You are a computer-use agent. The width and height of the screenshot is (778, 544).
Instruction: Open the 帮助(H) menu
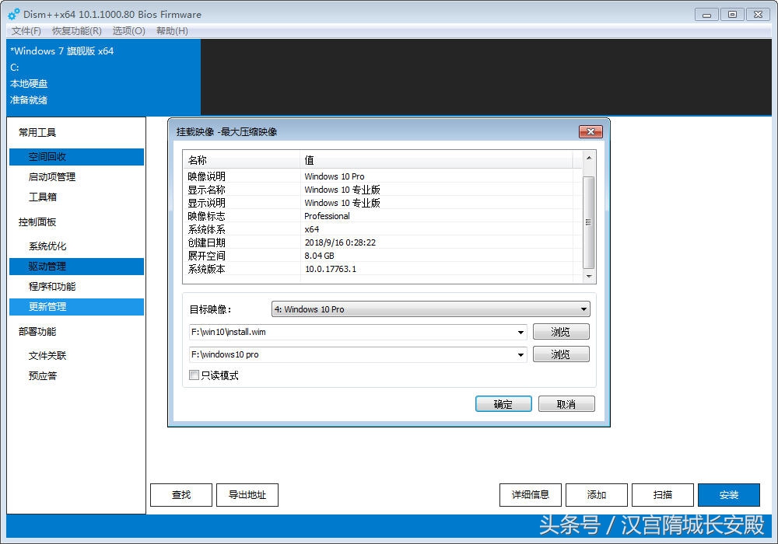172,31
